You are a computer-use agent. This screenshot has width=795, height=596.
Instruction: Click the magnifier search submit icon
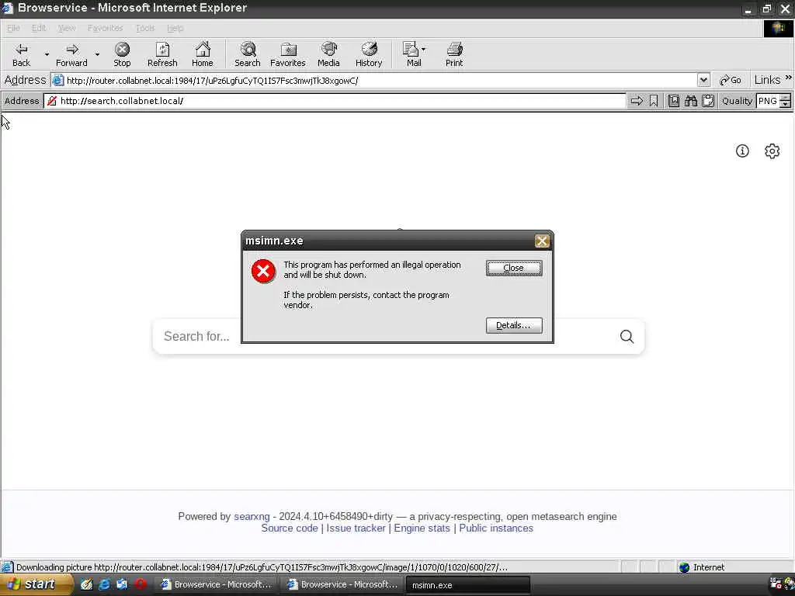tap(627, 337)
